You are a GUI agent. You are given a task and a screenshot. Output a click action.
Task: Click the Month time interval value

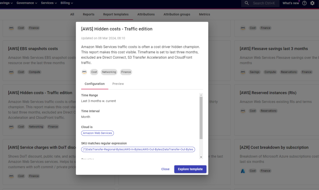[86, 117]
